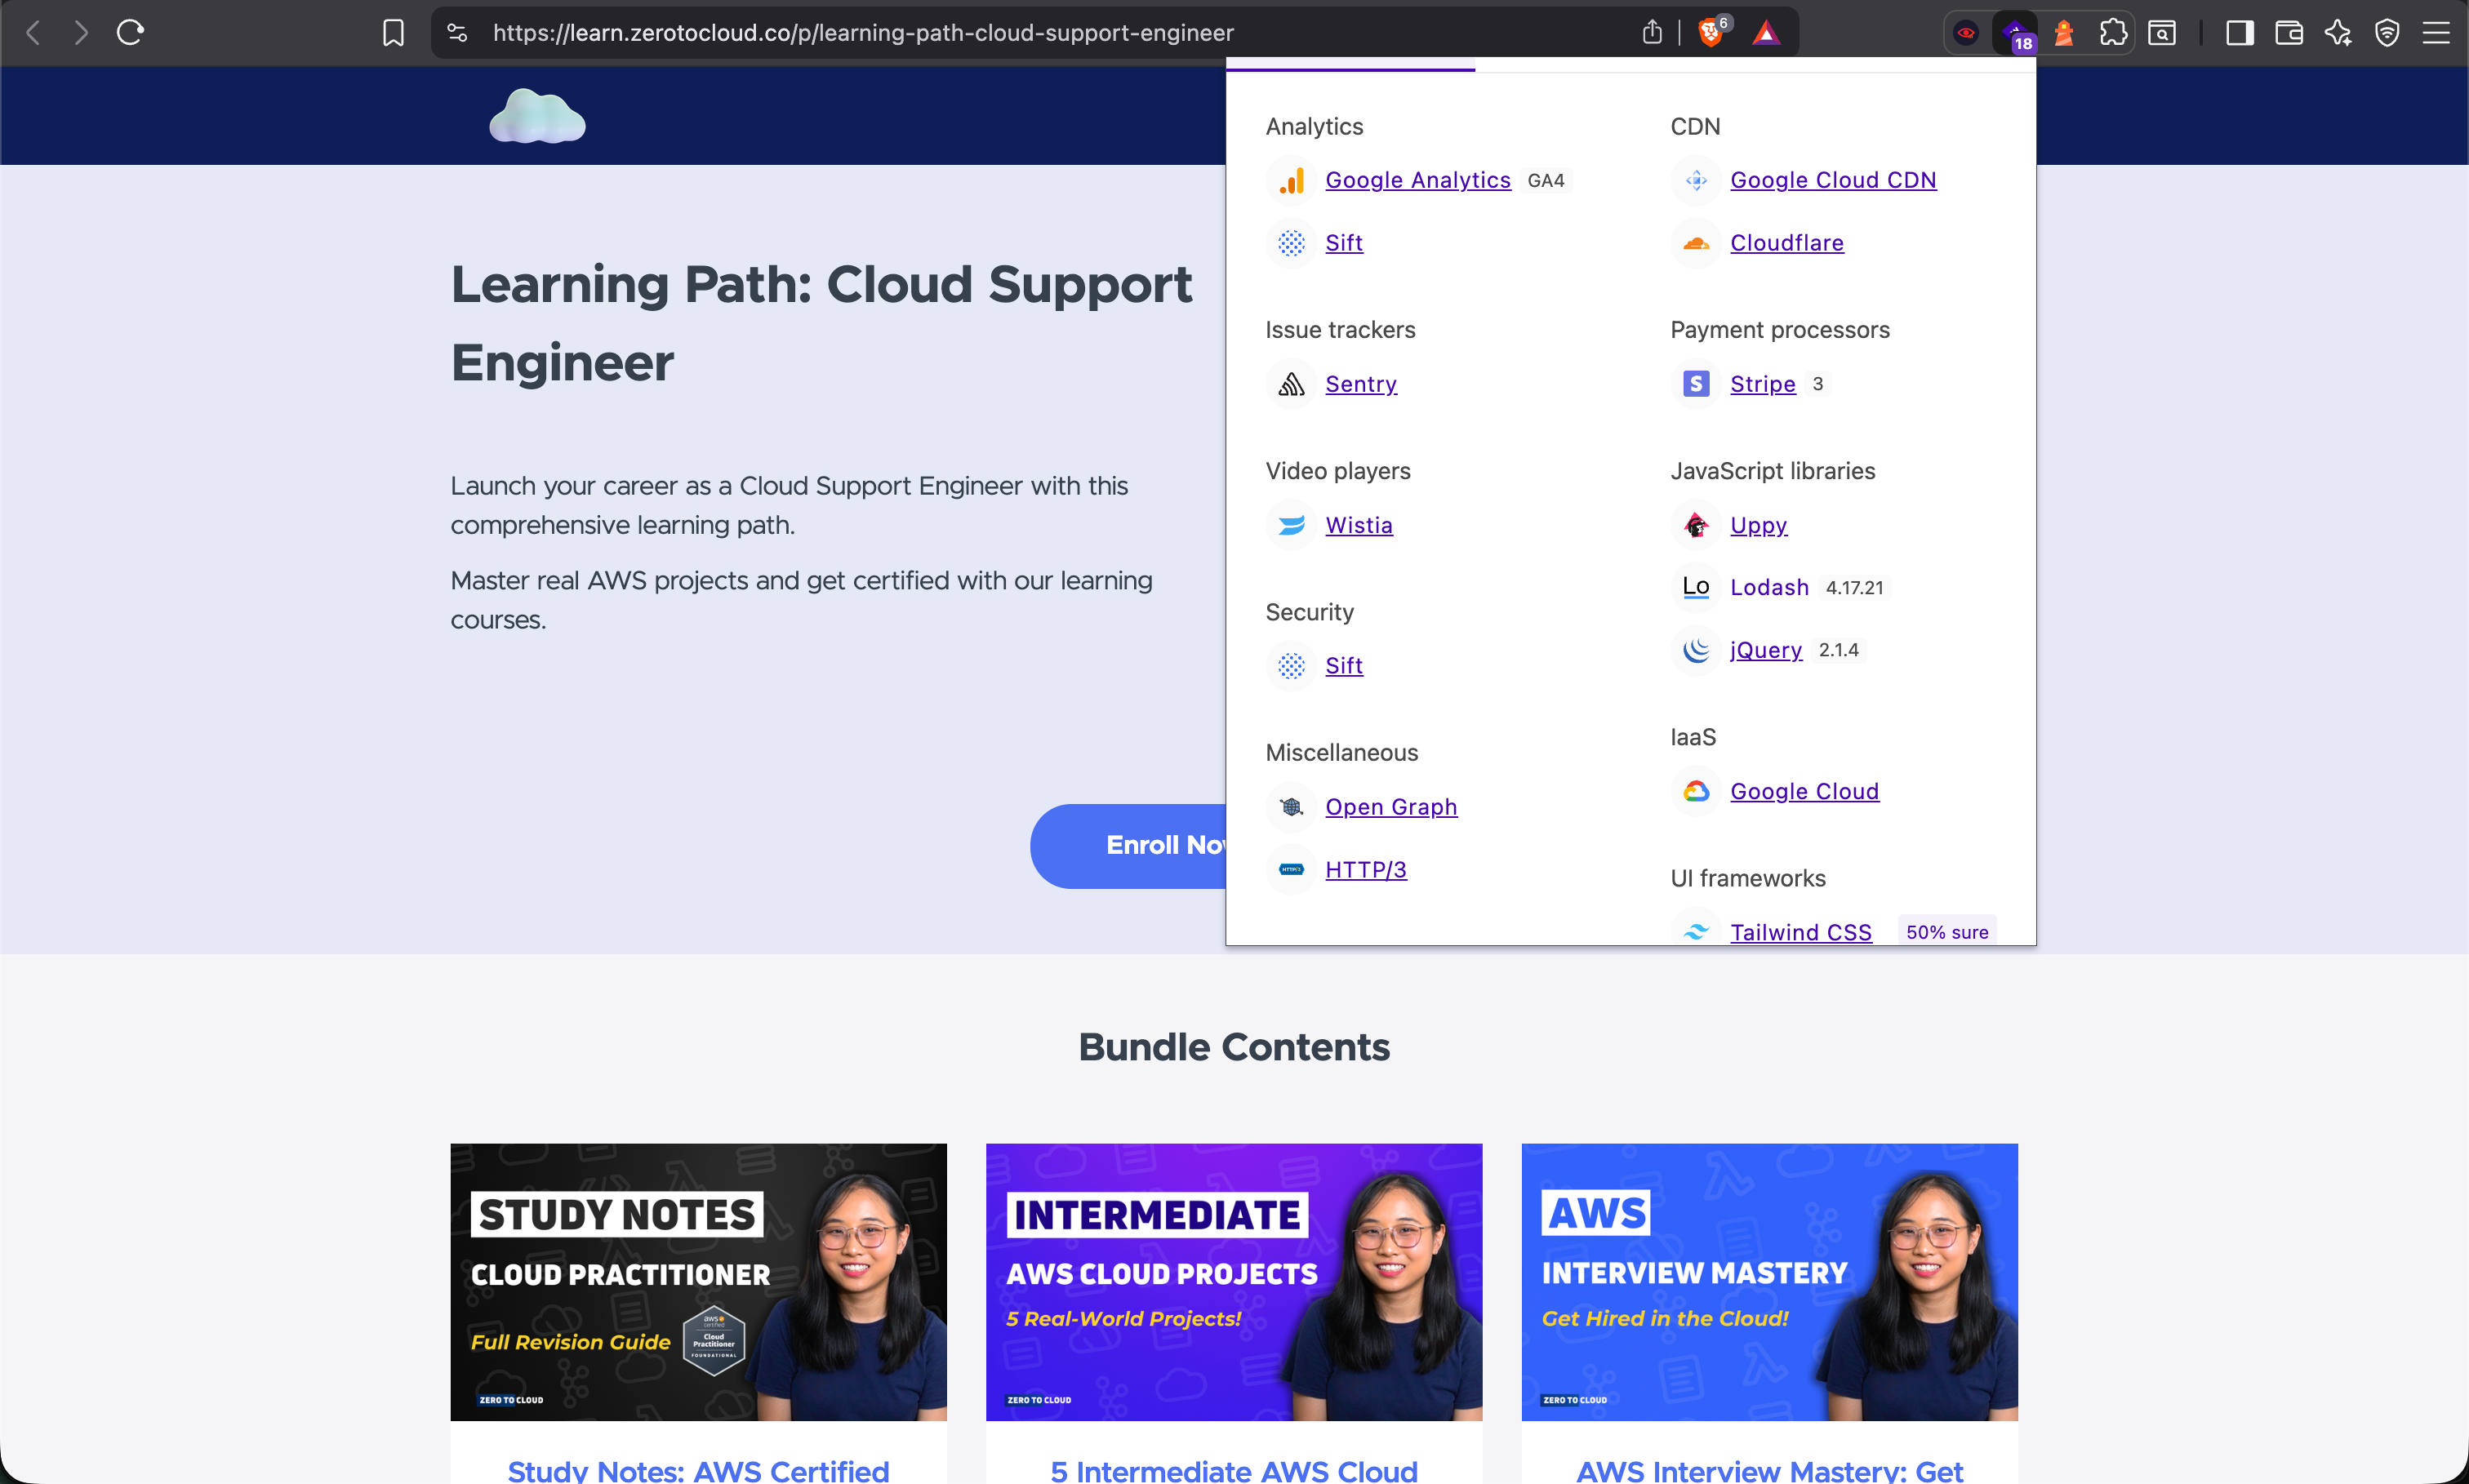Click the Bundle Contents heading

(x=1234, y=1047)
